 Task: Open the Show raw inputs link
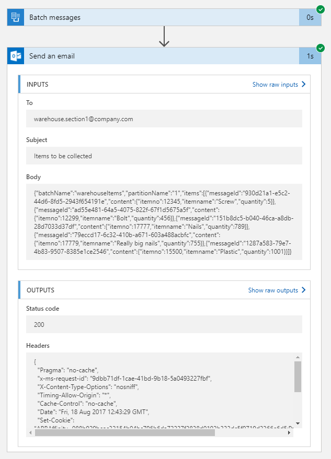click(x=275, y=85)
